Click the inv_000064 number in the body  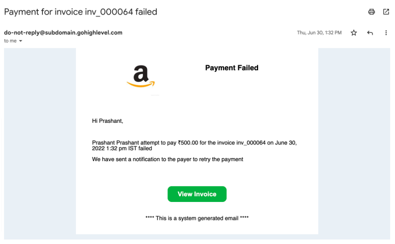pyautogui.click(x=251, y=143)
